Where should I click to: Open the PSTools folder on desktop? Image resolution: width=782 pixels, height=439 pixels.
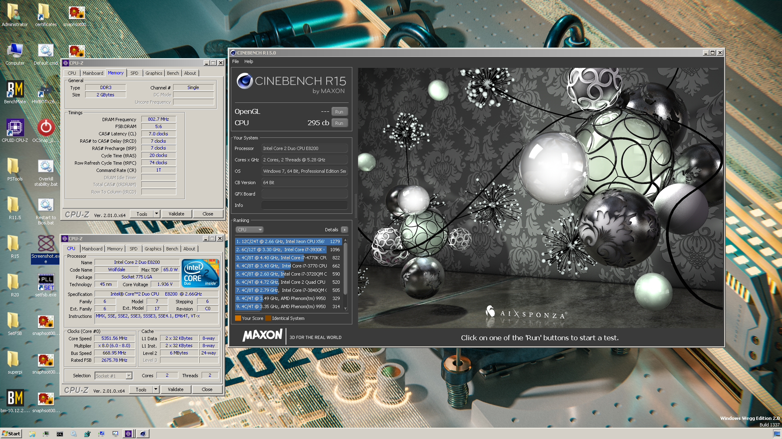(x=15, y=170)
